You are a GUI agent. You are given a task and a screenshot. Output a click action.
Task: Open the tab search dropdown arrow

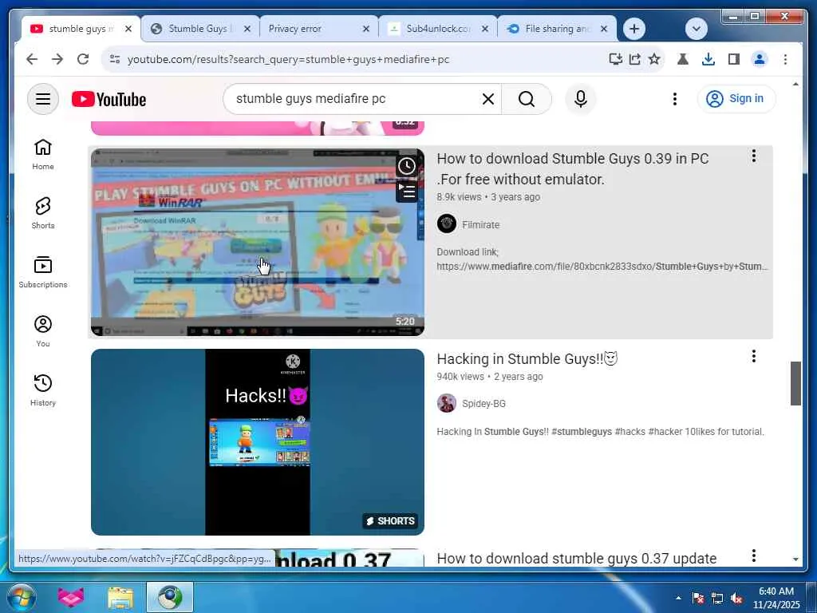tap(696, 29)
